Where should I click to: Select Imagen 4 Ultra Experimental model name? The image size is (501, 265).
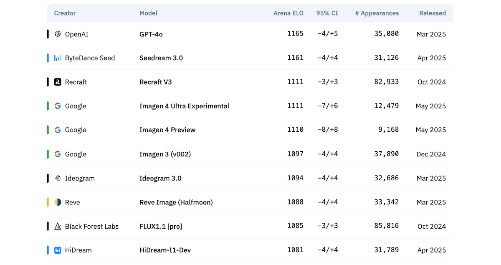coord(184,106)
